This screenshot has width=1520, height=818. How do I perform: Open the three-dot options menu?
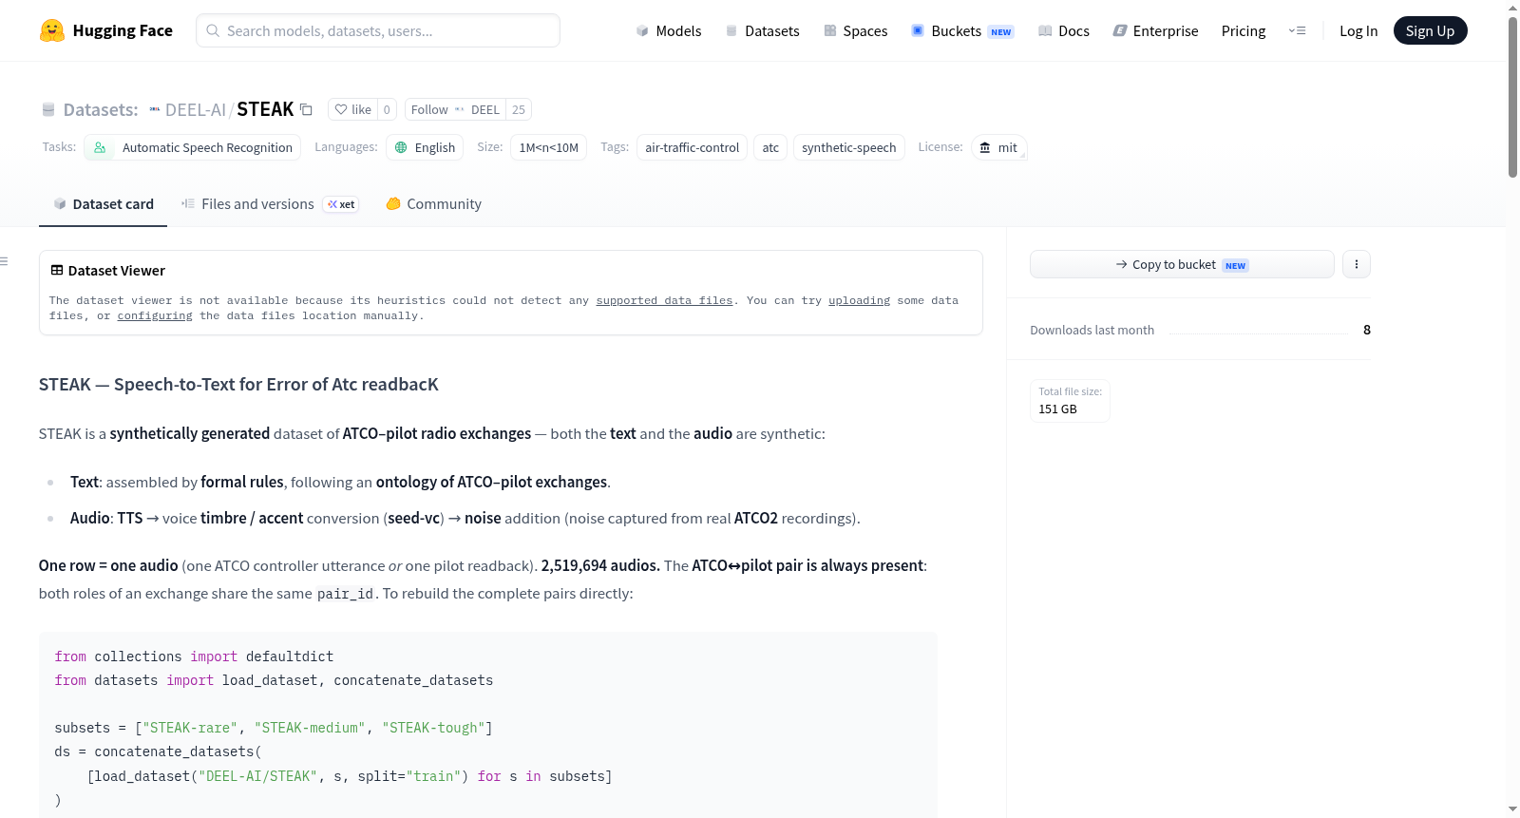pos(1357,264)
